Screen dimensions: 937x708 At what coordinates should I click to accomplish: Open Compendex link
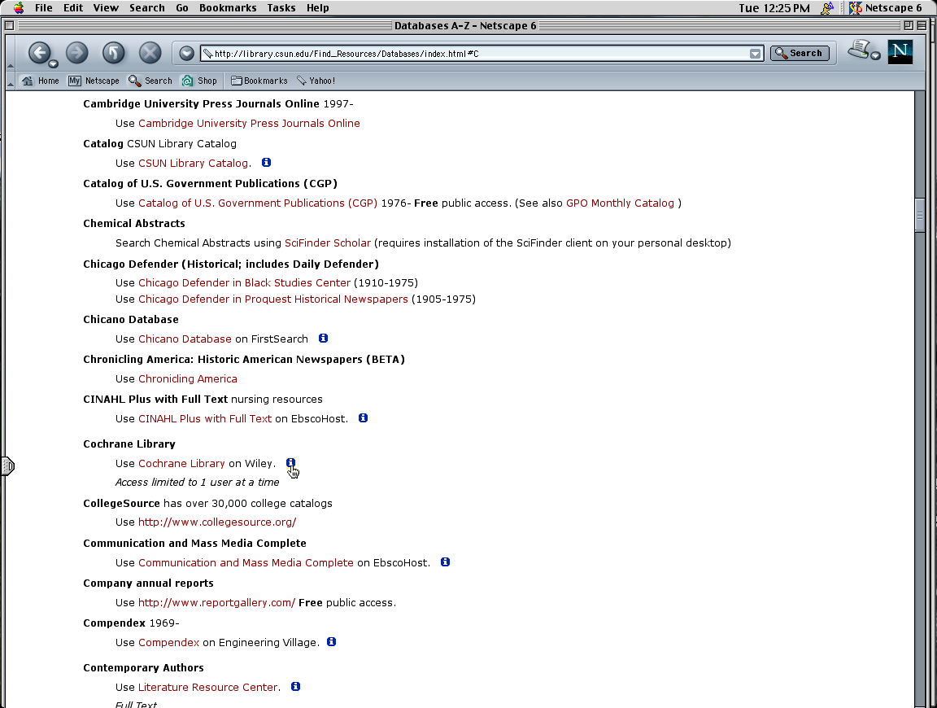coord(168,643)
